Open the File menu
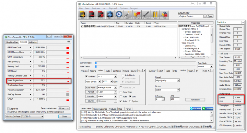The height and width of the screenshot is (133, 247). point(81,8)
